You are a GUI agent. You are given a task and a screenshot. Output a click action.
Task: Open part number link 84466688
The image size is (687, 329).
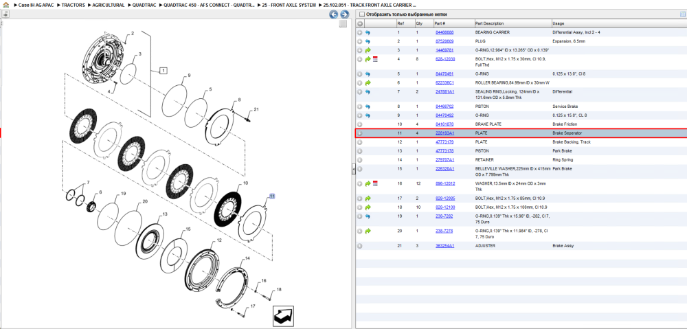(x=444, y=32)
